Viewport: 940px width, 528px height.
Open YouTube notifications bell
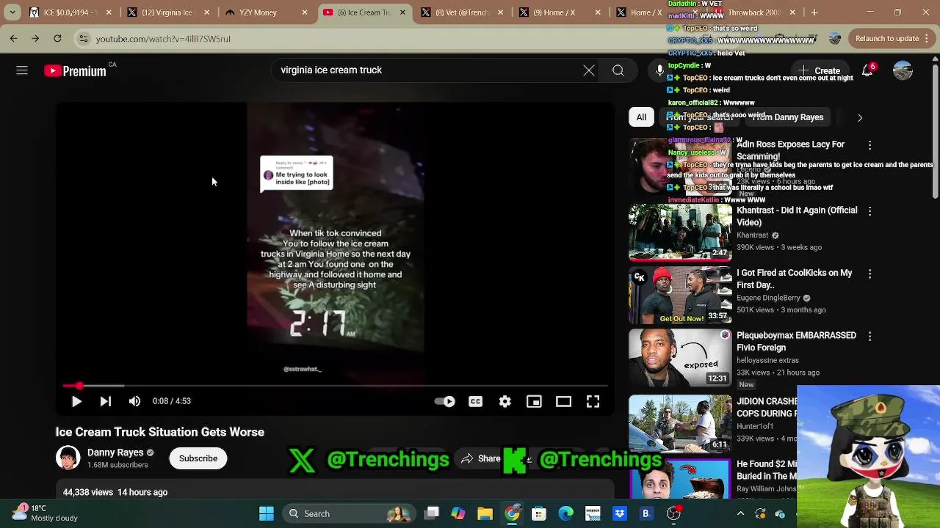[x=867, y=70]
